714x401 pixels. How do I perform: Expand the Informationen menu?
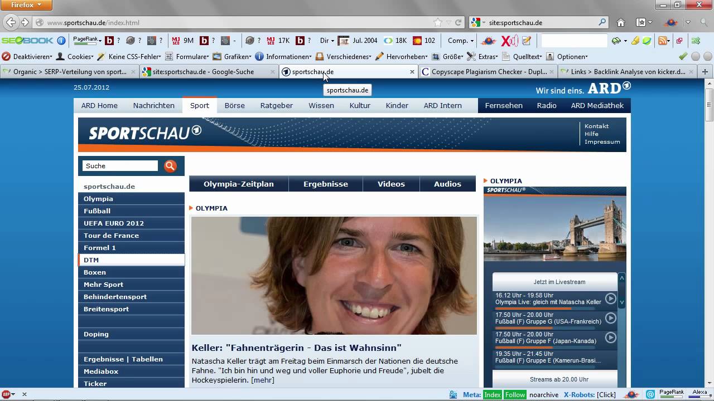(x=283, y=56)
